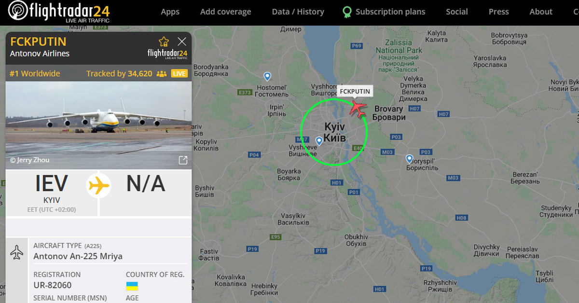The width and height of the screenshot is (579, 303).
Task: Go to Subscription plans page
Action: [x=390, y=12]
